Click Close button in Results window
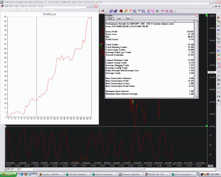Viewport: 221px width, 177px height. point(128,18)
